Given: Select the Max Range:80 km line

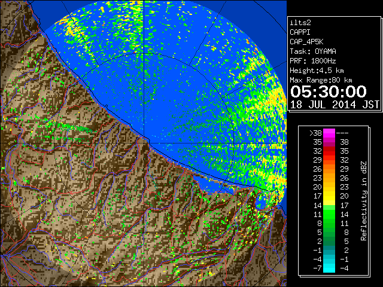Looking at the screenshot, I should coord(321,80).
